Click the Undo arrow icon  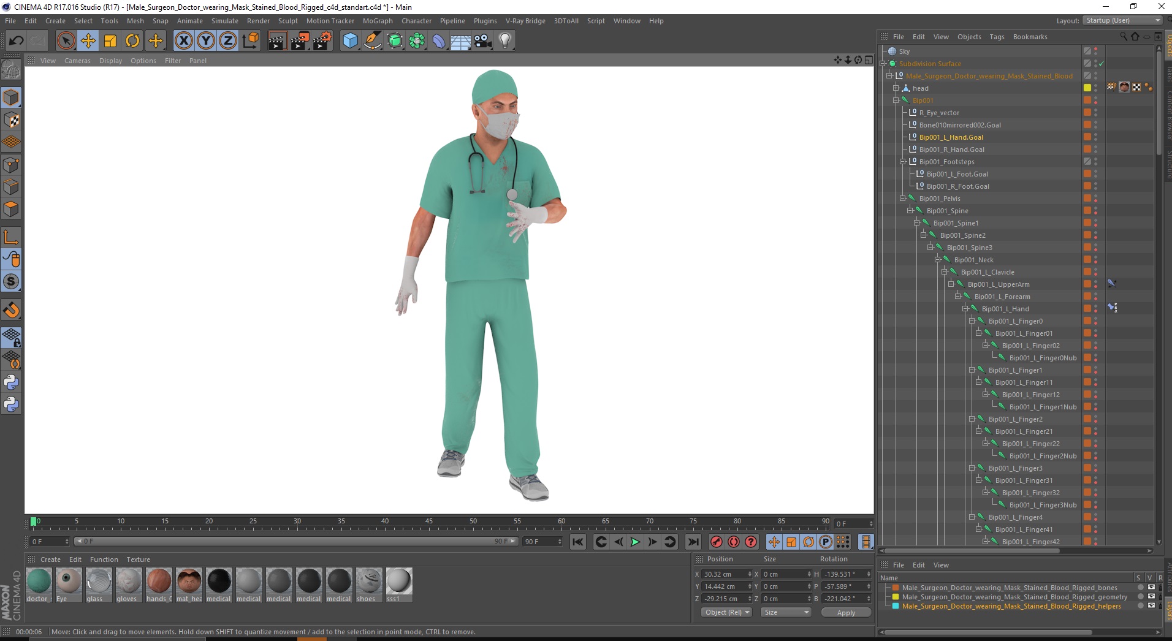tap(17, 41)
